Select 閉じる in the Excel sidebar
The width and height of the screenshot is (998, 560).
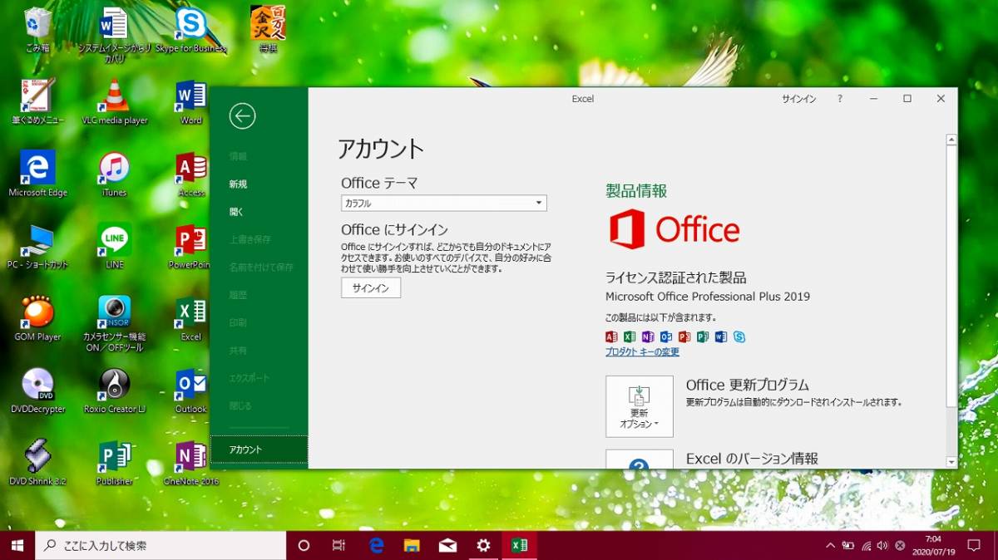point(240,405)
